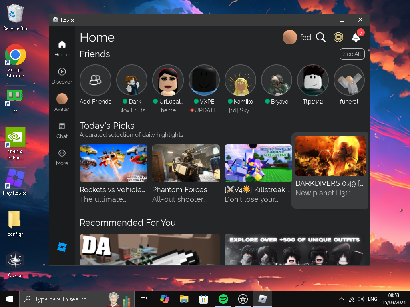Open Recycle Bin desktop icon
Image resolution: width=410 pixels, height=307 pixels.
pyautogui.click(x=15, y=18)
